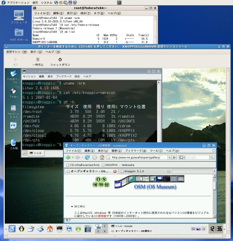
Task: Open the 仮想マシン (M) menu in the VM console
Action: click(16, 52)
